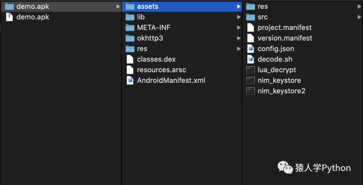Viewport: 363px width, 185px height.
Task: Select the nim_keystore2 file name
Action: 282,91
